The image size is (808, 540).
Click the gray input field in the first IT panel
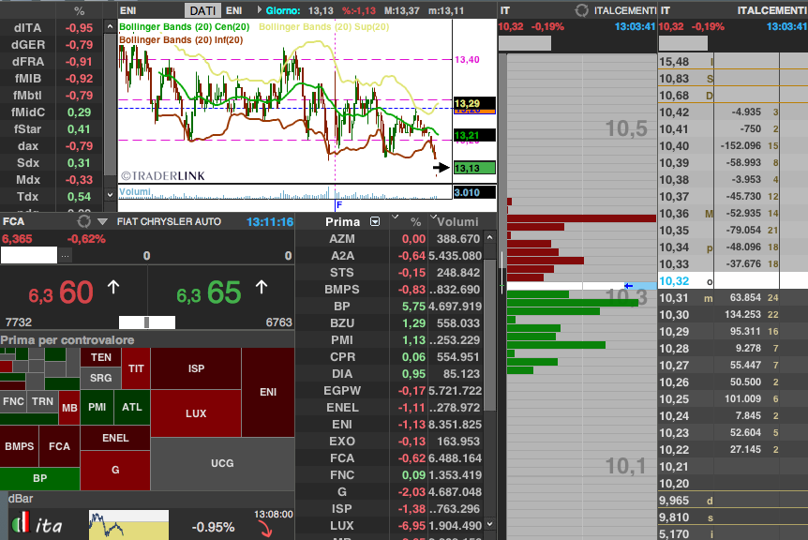[x=525, y=43]
